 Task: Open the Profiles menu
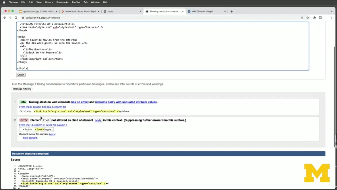pos(76,2)
